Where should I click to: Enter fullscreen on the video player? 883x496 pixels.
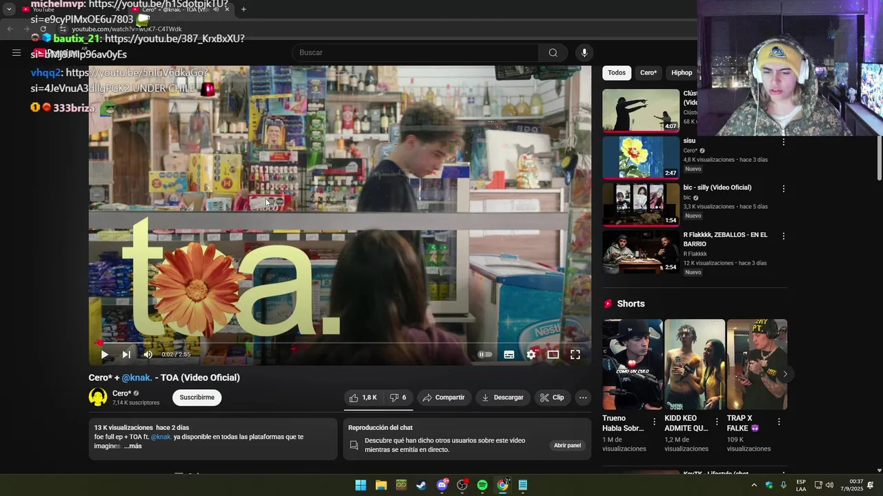(x=575, y=355)
